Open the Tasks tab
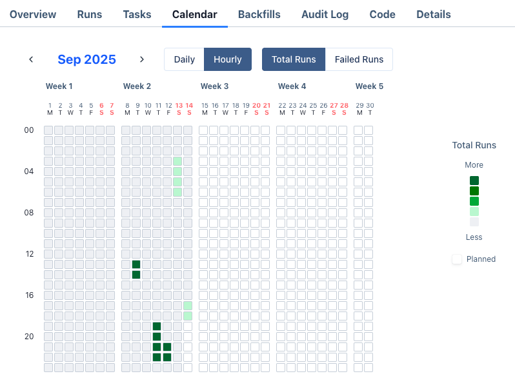The width and height of the screenshot is (515, 385). tap(137, 14)
